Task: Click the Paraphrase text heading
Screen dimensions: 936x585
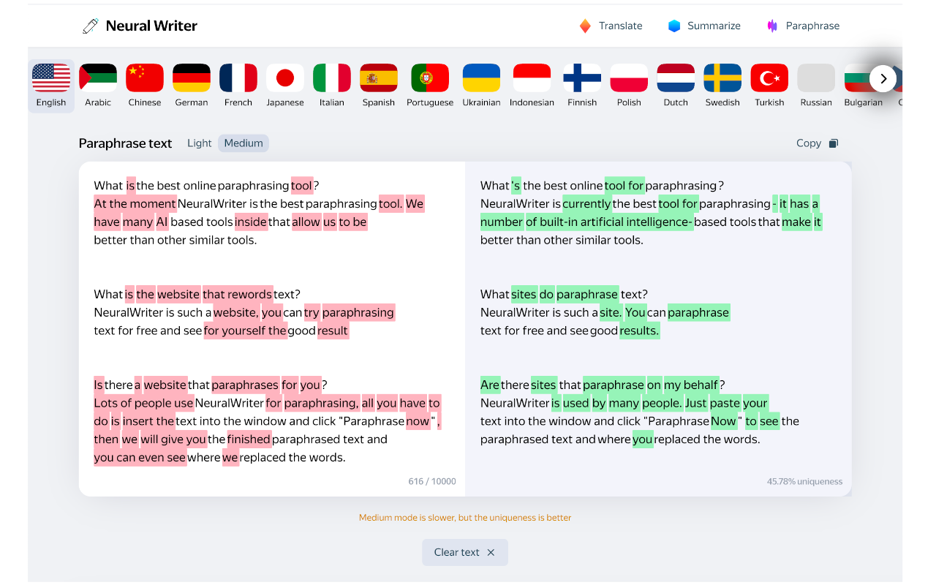Action: (x=126, y=143)
